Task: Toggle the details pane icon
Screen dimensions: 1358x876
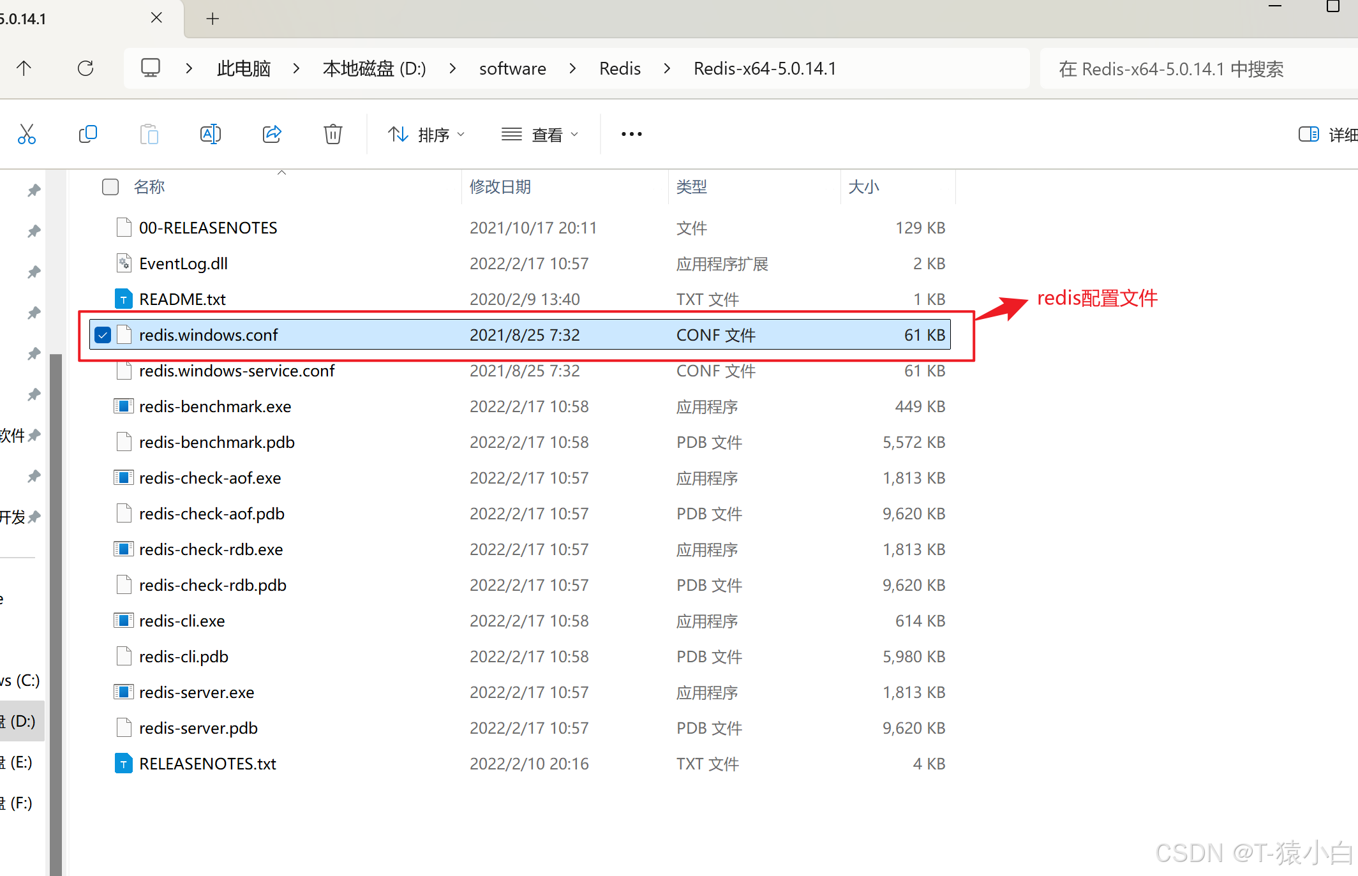Action: tap(1308, 134)
